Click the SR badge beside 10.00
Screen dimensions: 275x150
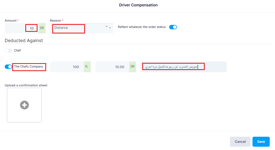[132, 67]
